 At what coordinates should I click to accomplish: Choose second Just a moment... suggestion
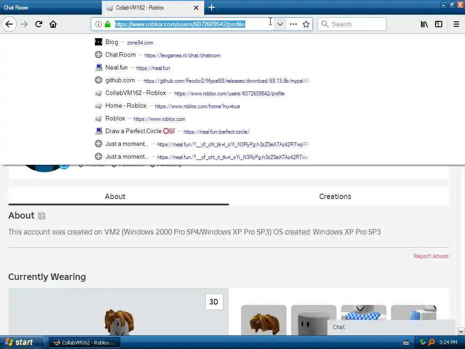202,156
